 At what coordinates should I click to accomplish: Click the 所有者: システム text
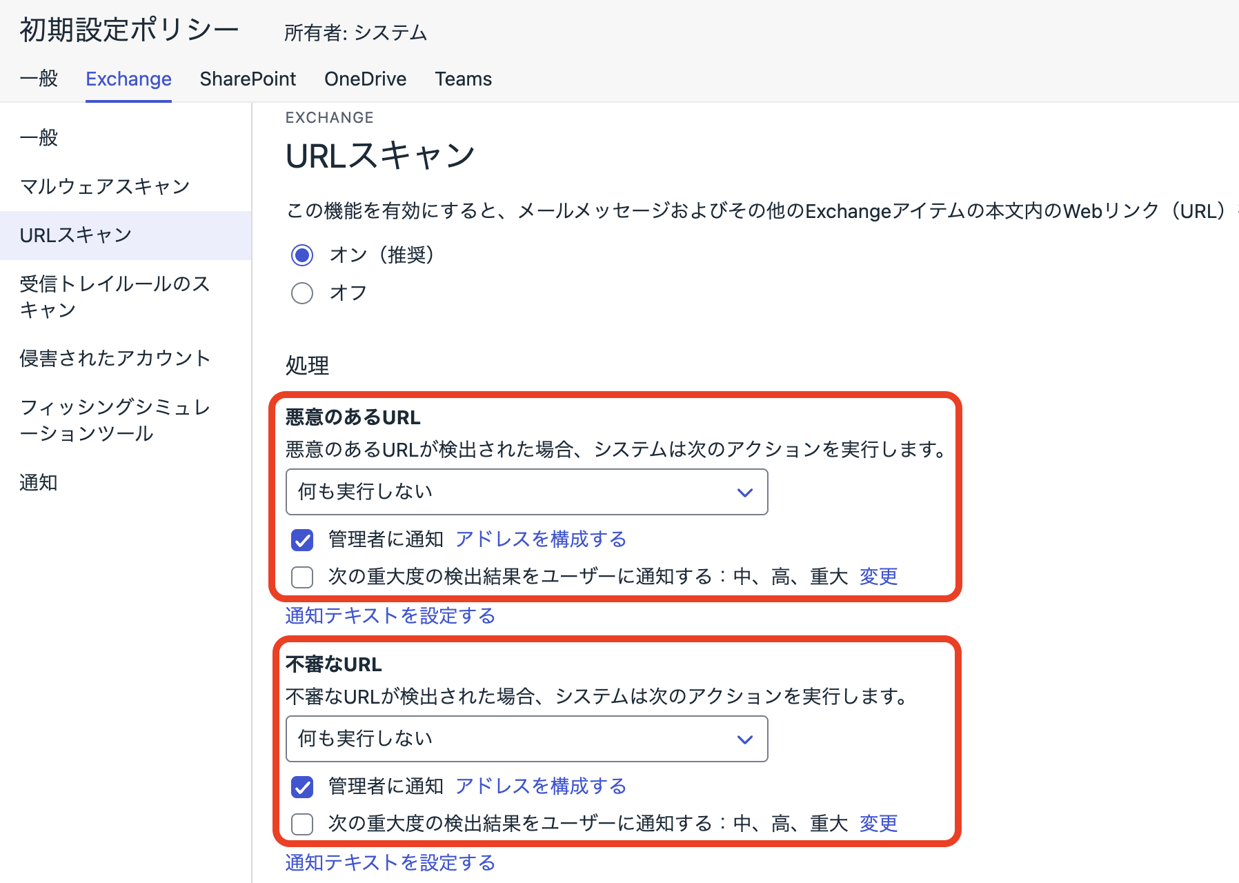pyautogui.click(x=356, y=32)
